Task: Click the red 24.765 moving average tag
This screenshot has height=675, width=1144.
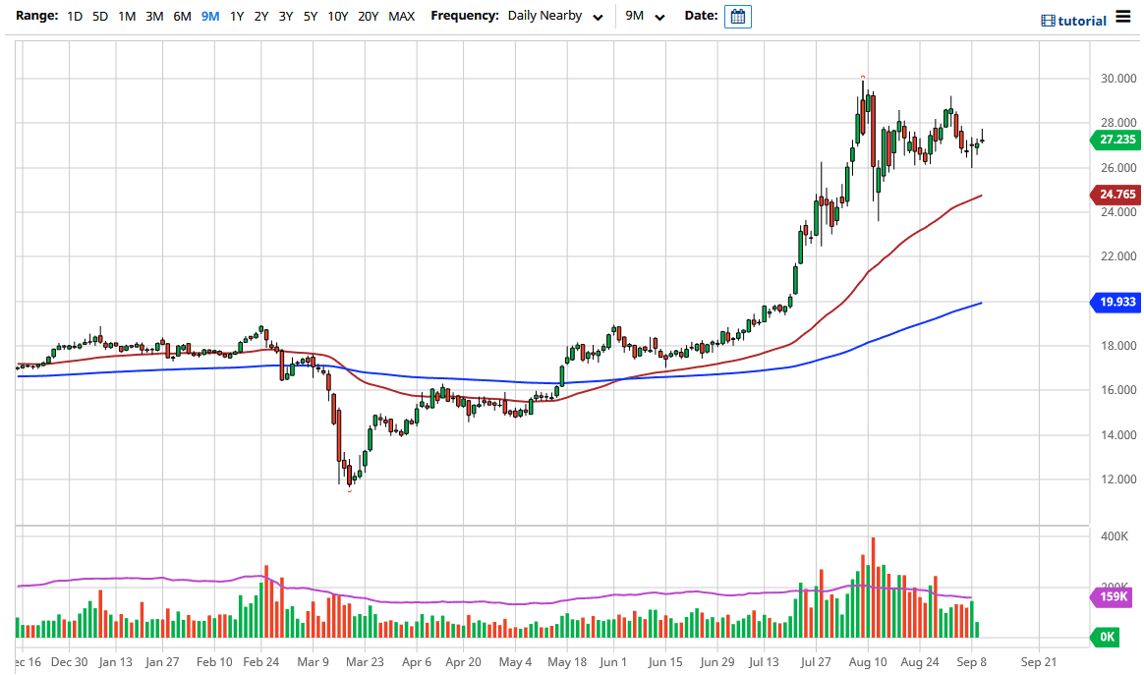Action: [x=1115, y=195]
